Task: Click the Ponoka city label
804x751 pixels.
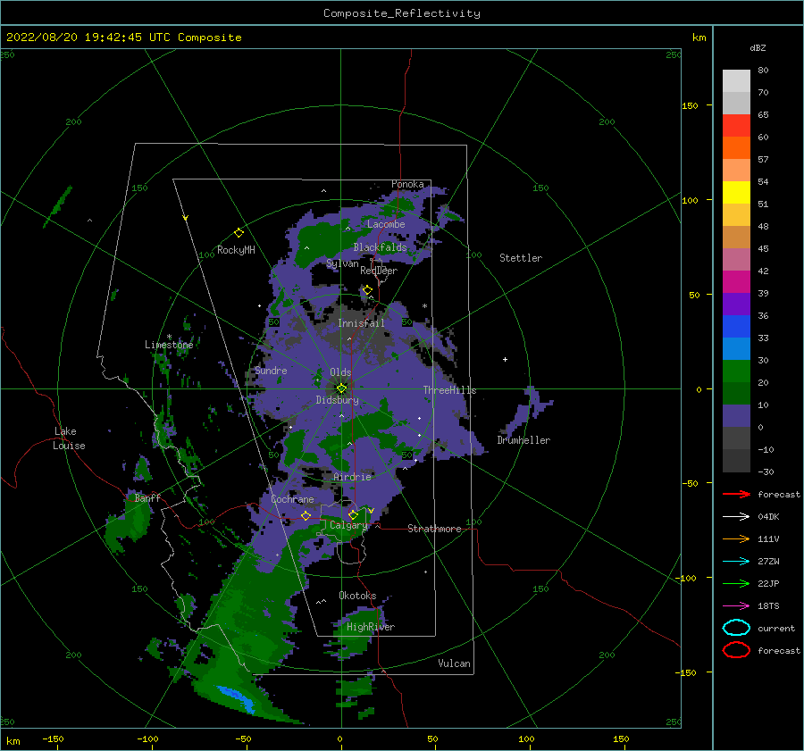Action: pyautogui.click(x=407, y=184)
